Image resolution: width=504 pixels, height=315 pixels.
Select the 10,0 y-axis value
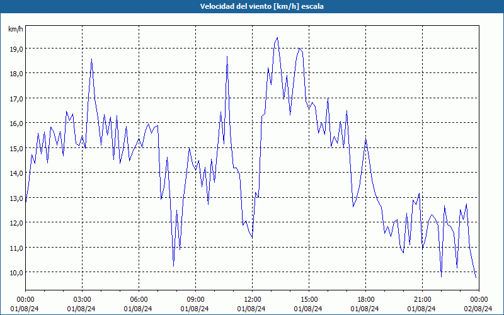(15, 273)
